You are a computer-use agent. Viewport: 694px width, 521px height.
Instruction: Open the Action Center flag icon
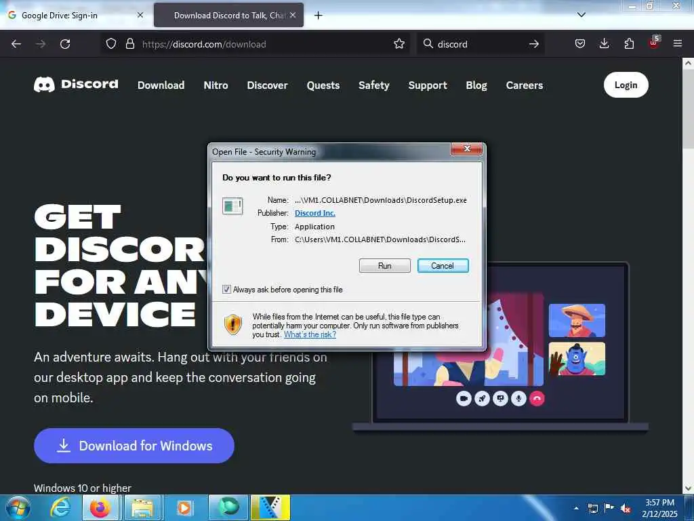pos(609,508)
